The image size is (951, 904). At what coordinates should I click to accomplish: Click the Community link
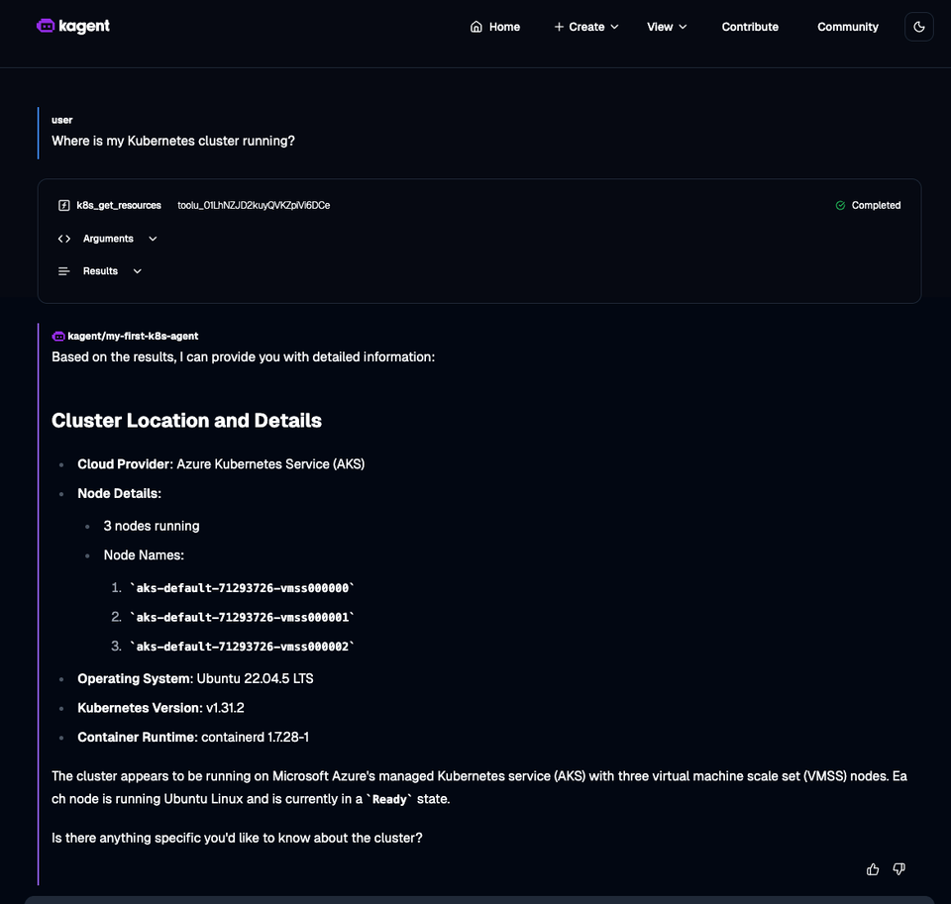847,27
